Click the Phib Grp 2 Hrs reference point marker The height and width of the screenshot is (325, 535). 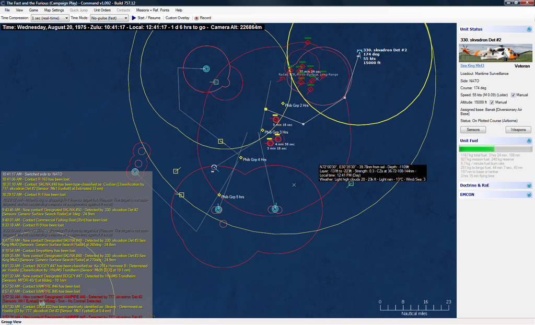pyautogui.click(x=283, y=104)
